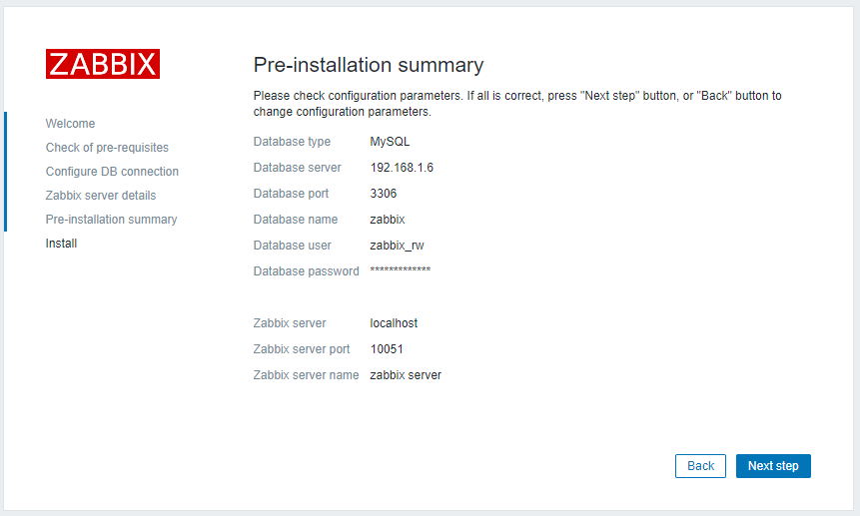This screenshot has height=516, width=860.
Task: Select the Install step in sidebar
Action: click(x=61, y=244)
